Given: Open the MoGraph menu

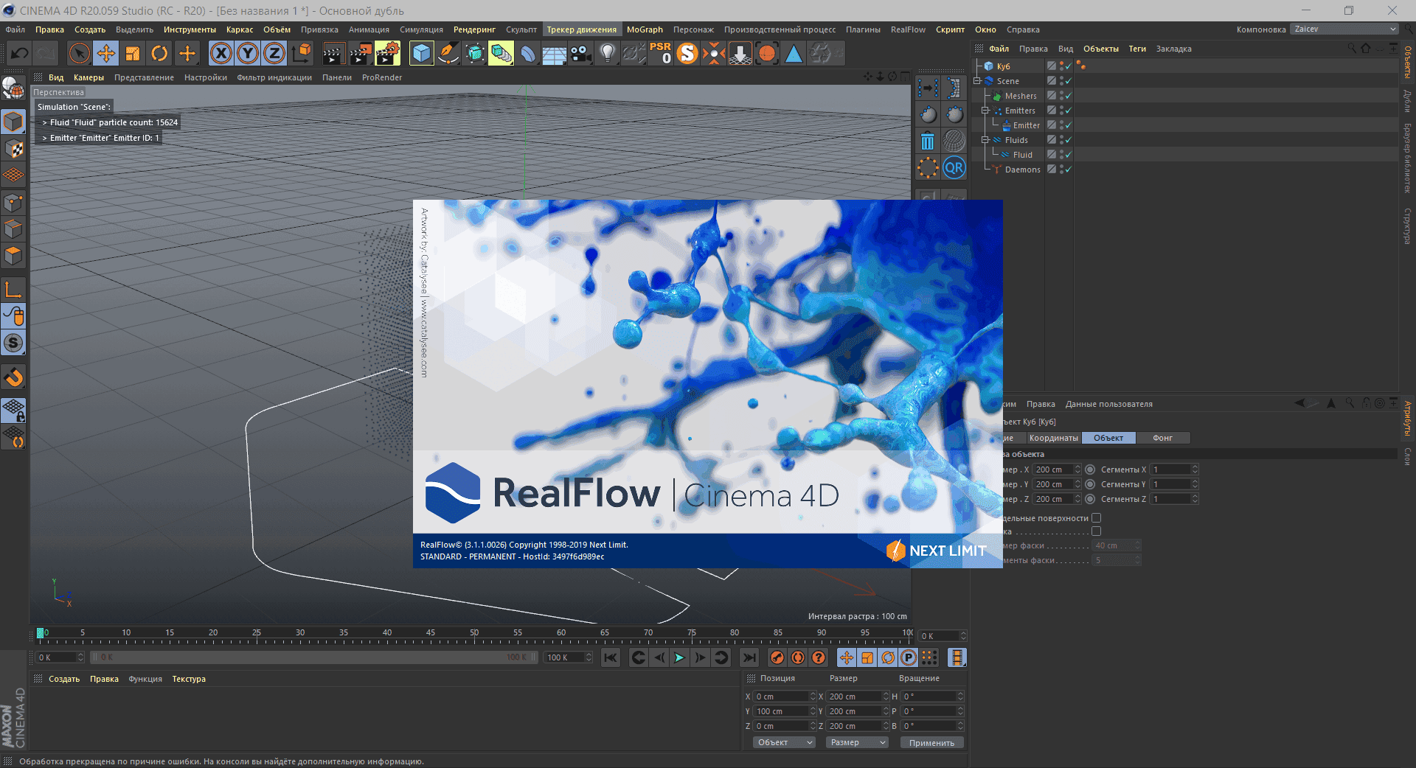Looking at the screenshot, I should coord(645,29).
